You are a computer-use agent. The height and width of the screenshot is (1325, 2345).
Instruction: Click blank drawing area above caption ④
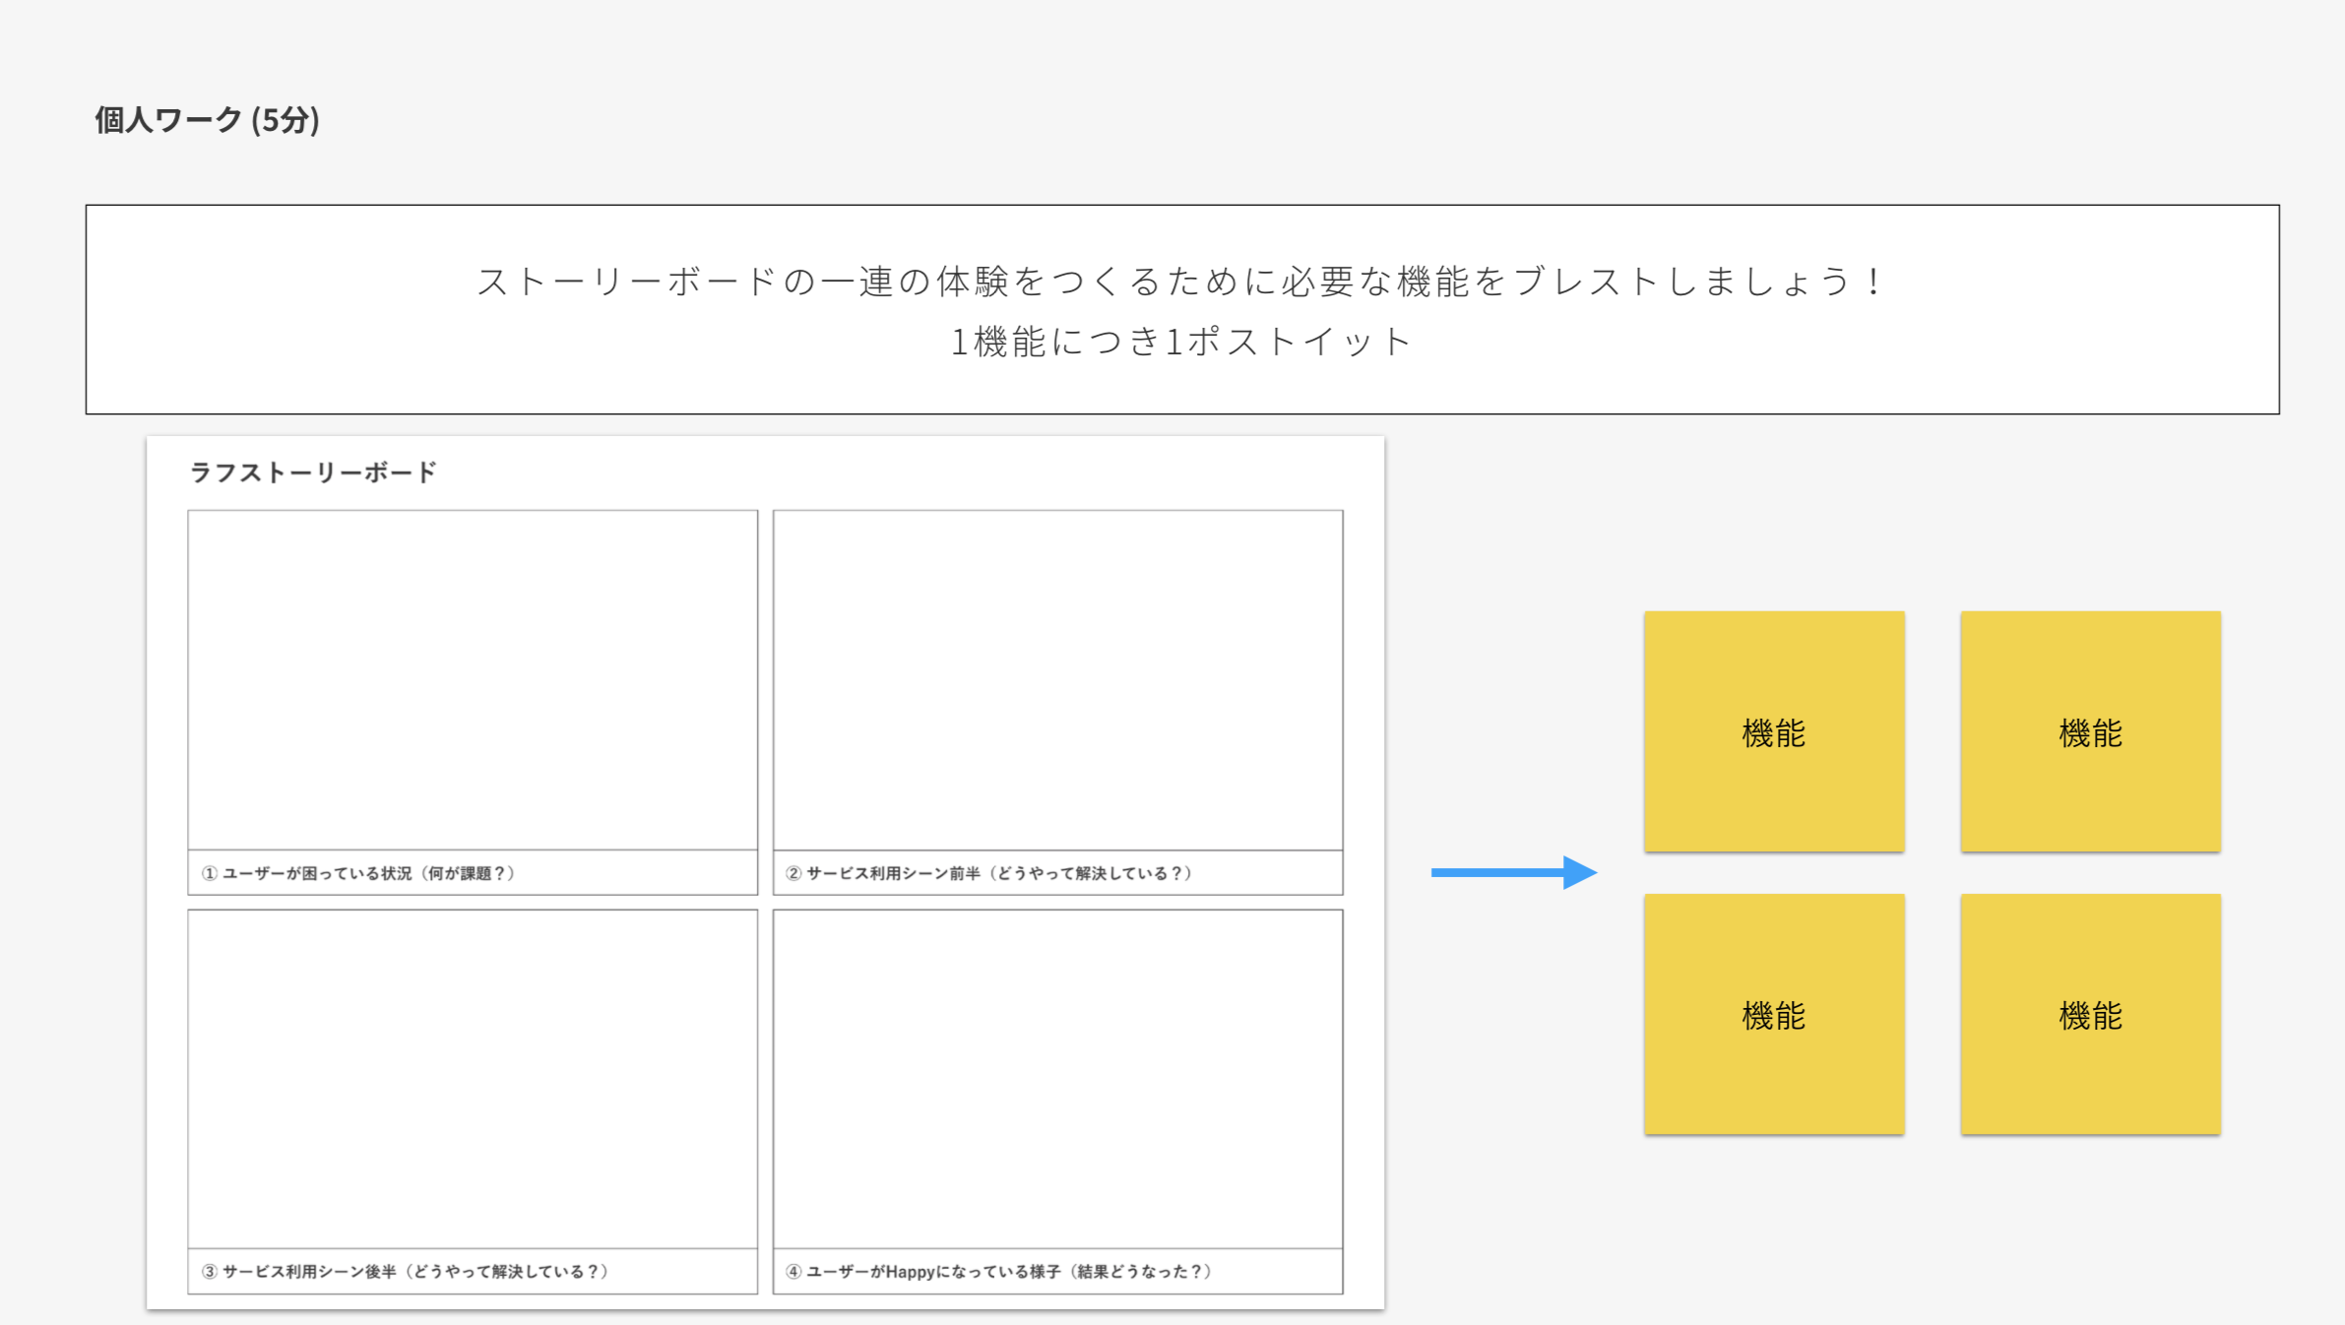click(1057, 1078)
